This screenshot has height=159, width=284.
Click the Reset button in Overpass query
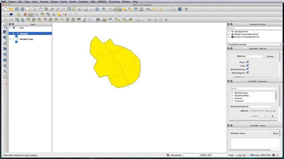[x=276, y=133]
